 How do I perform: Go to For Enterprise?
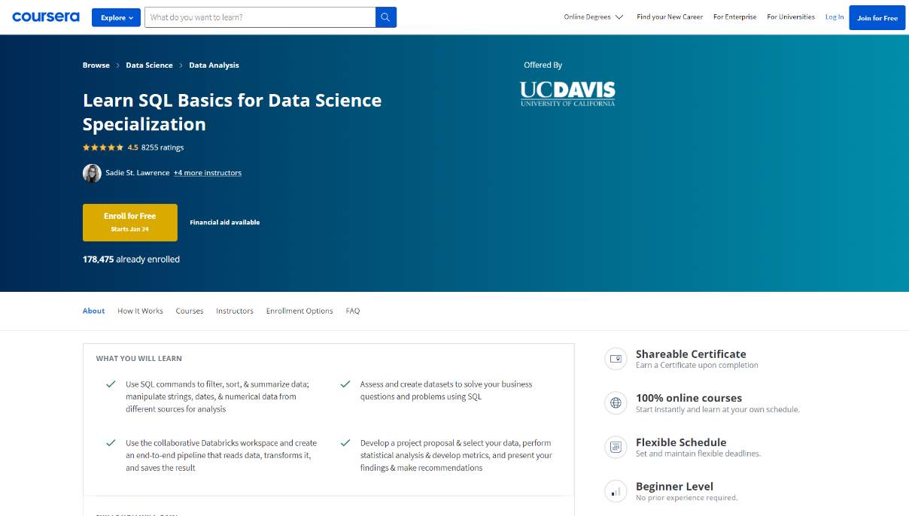(735, 17)
